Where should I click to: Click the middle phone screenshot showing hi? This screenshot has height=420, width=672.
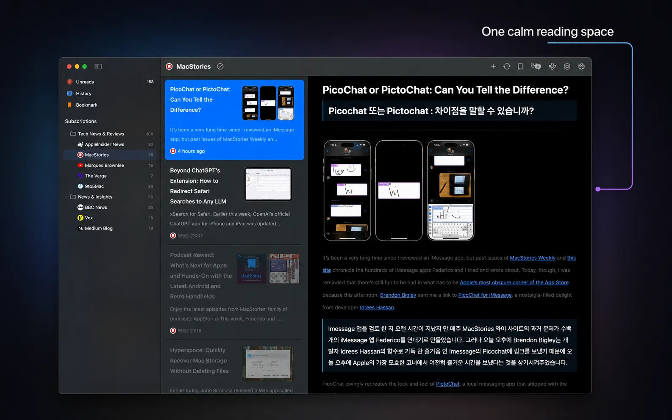click(x=399, y=191)
